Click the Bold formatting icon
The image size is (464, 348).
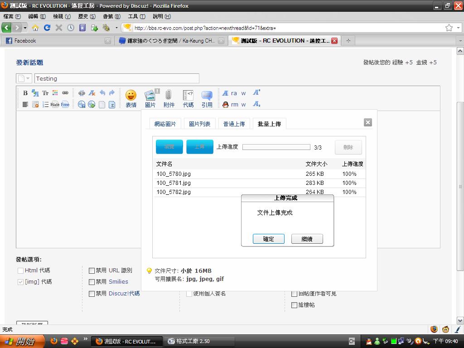pyautogui.click(x=25, y=93)
